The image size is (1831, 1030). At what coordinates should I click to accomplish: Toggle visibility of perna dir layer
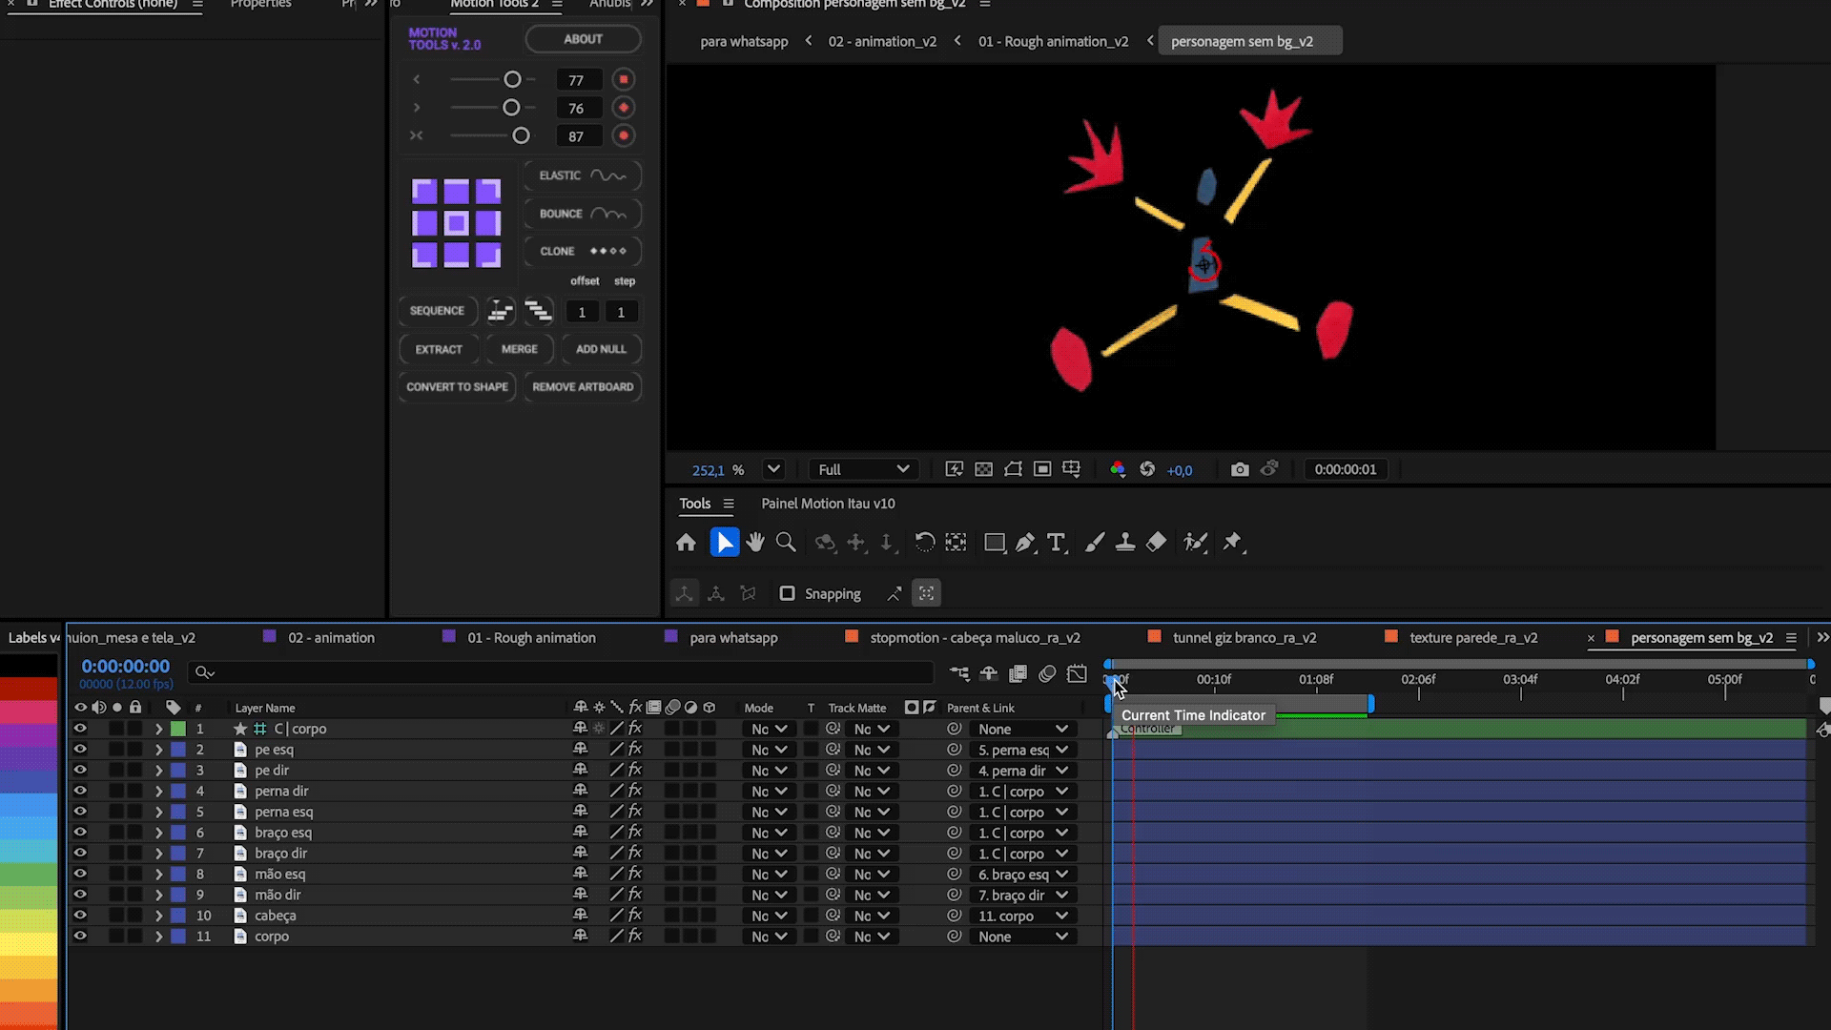click(80, 791)
